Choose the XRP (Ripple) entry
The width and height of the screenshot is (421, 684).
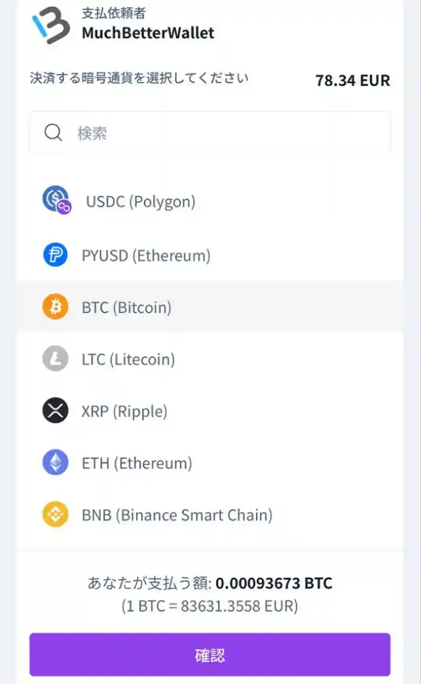[x=124, y=411]
